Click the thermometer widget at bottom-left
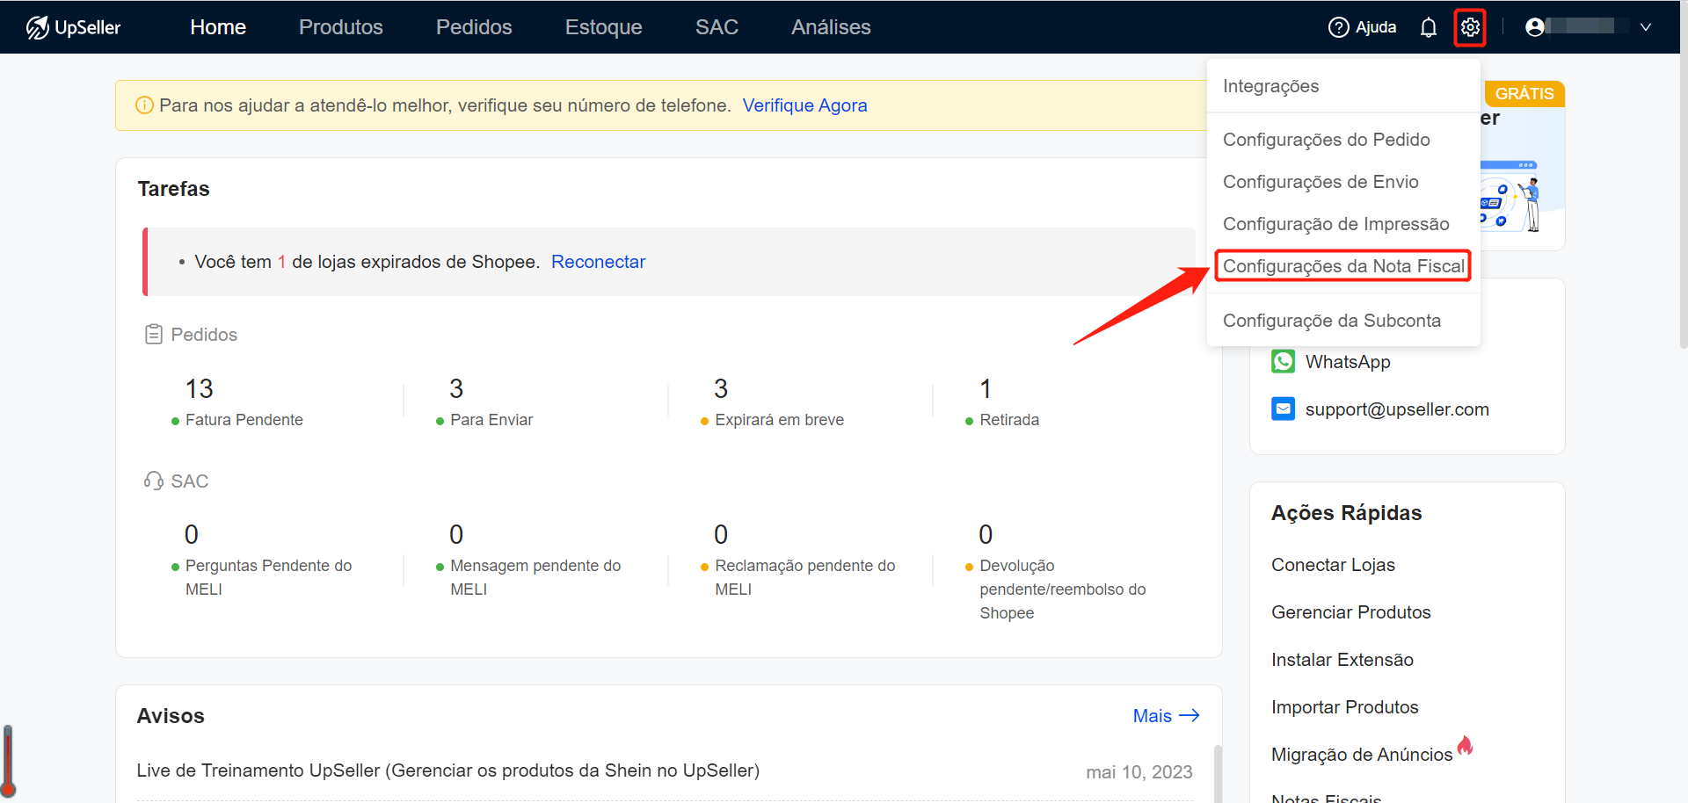The image size is (1688, 803). (9, 761)
